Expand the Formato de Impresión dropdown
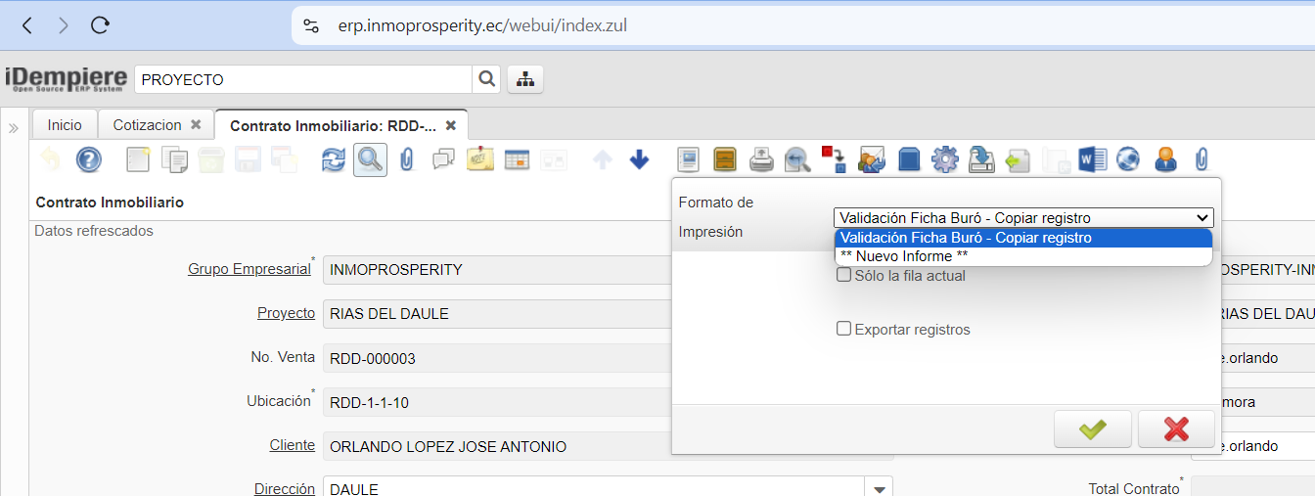Image resolution: width=1315 pixels, height=496 pixels. [1023, 218]
